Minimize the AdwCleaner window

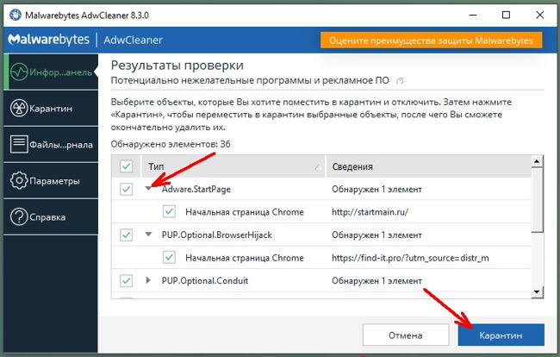click(472, 15)
